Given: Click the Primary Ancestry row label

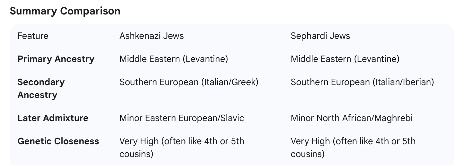Looking at the screenshot, I should [56, 59].
